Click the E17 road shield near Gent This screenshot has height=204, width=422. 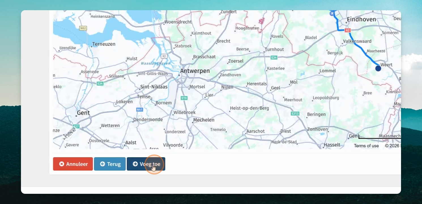tap(76, 126)
